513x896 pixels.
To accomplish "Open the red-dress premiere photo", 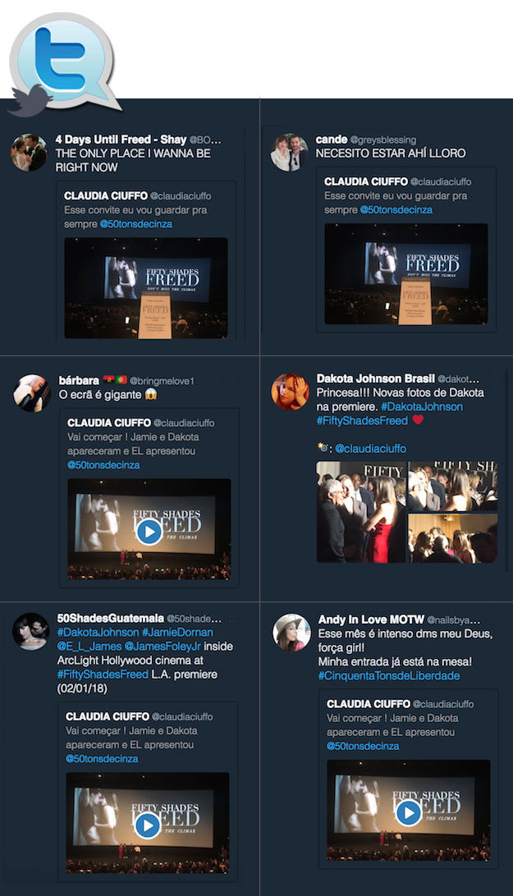I will [x=360, y=512].
